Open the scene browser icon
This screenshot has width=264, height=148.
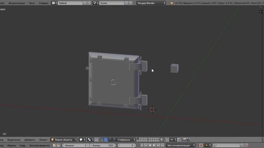[x=95, y=3]
